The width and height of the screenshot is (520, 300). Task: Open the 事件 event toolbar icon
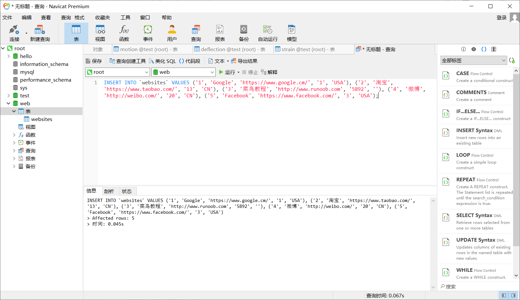pyautogui.click(x=148, y=33)
